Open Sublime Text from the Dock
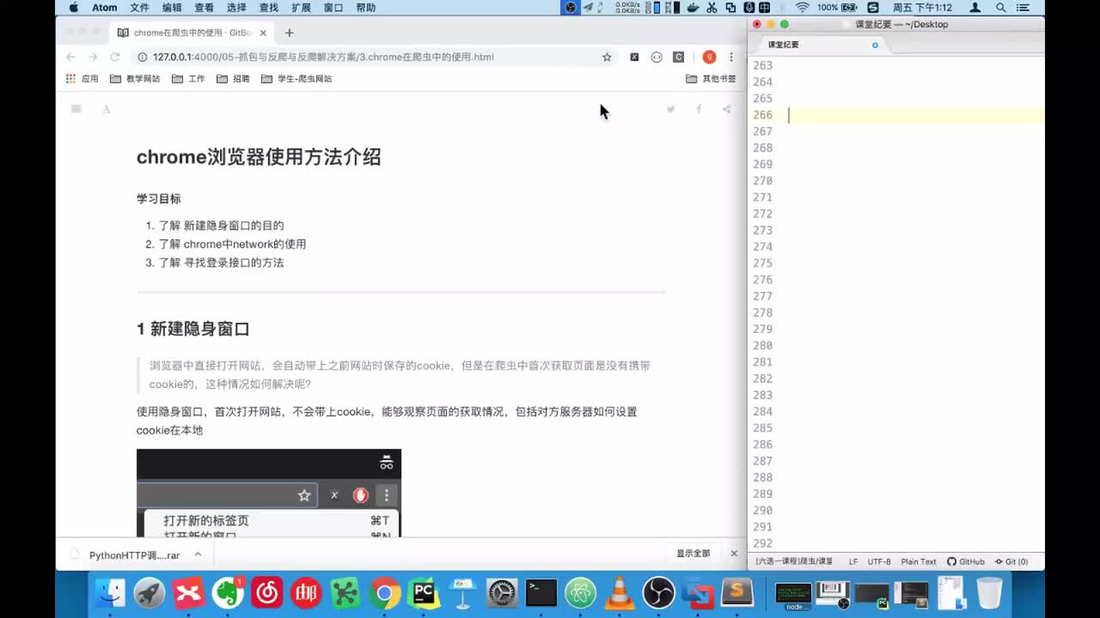The width and height of the screenshot is (1100, 618). point(737,592)
